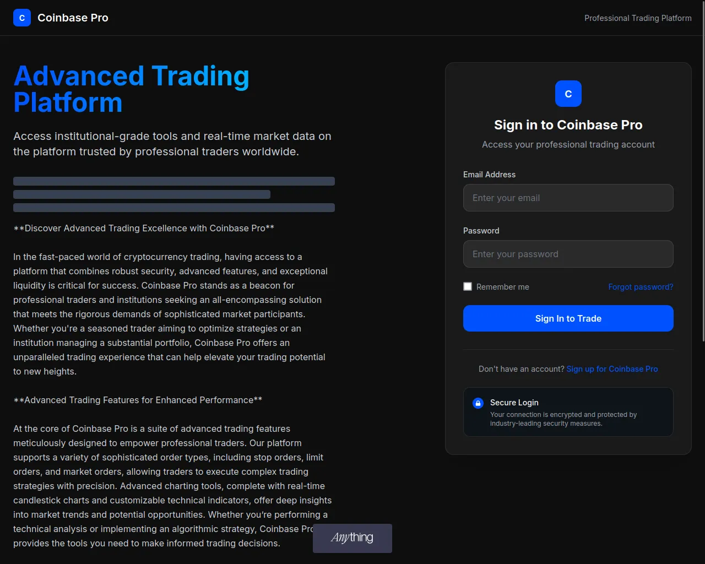
Task: Click the Advanced Trading Platform headline
Action: [132, 89]
